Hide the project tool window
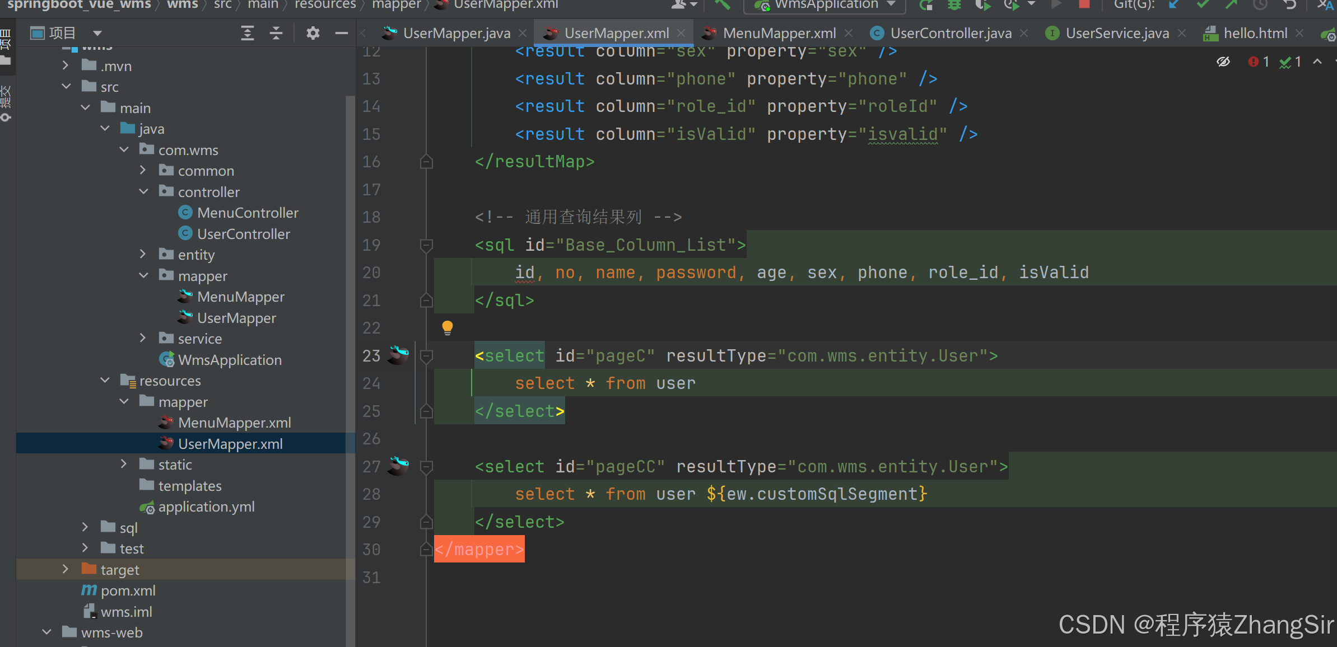 pos(341,34)
